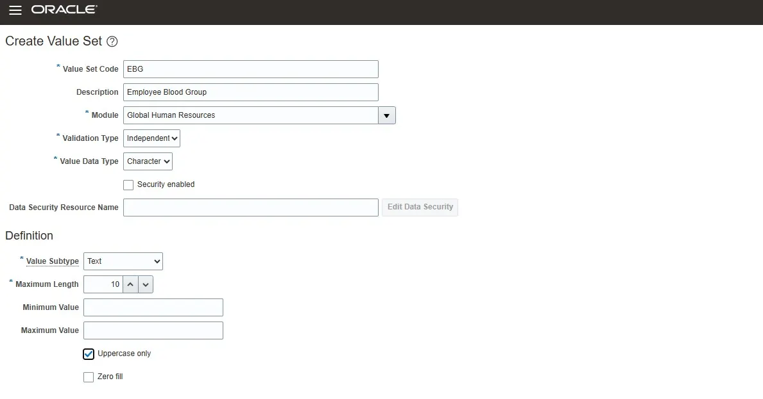Click the Oracle logo
The image size is (763, 399).
tap(64, 9)
